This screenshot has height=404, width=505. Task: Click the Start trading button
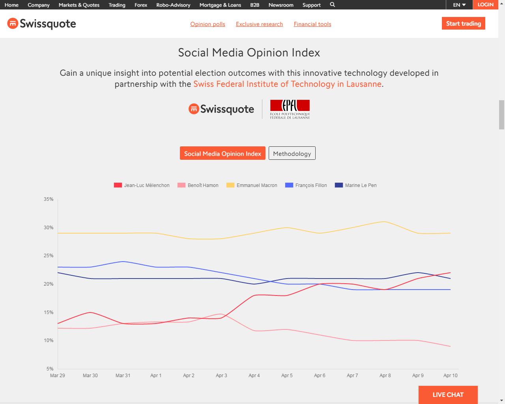[x=464, y=23]
